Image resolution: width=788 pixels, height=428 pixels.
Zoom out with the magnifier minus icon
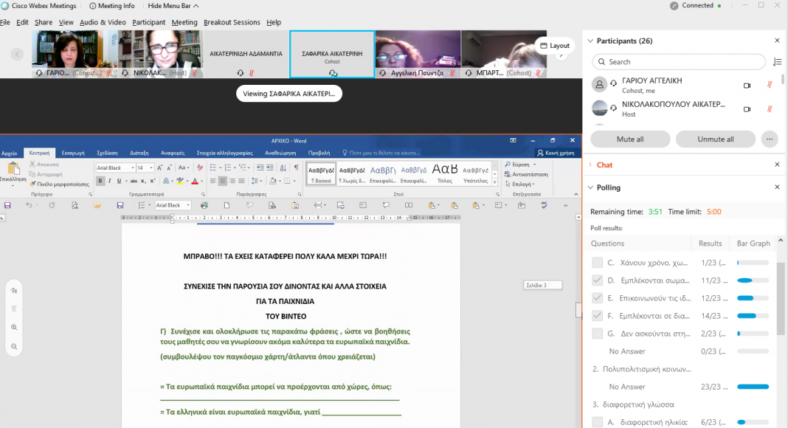coord(14,346)
